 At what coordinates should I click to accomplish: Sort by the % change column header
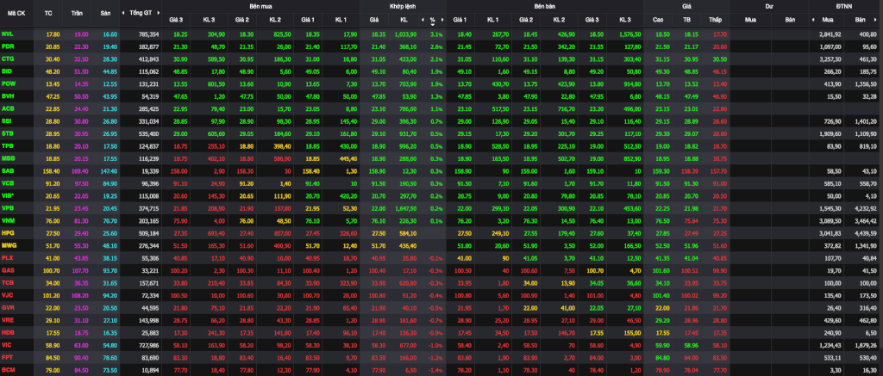(433, 20)
